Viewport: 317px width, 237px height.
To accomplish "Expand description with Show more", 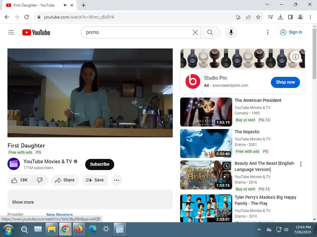I will pyautogui.click(x=23, y=202).
